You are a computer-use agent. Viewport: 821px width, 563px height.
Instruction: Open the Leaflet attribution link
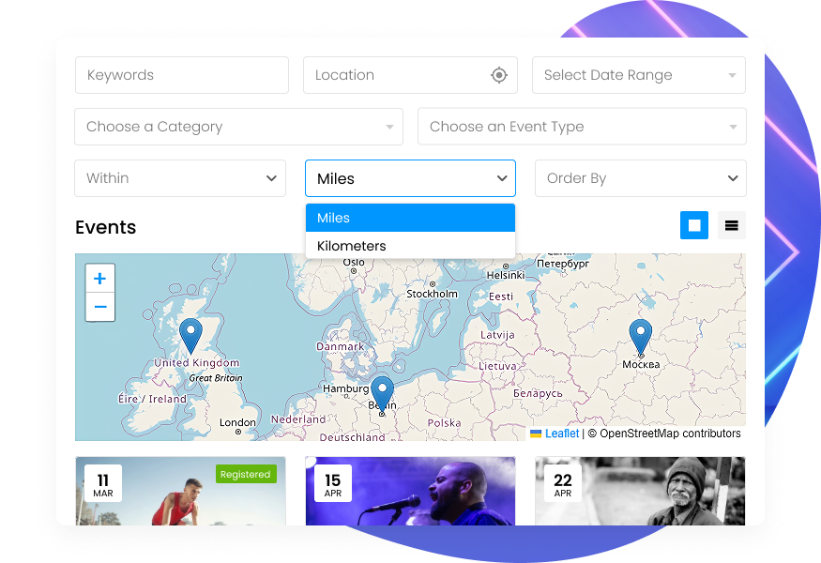(x=562, y=434)
